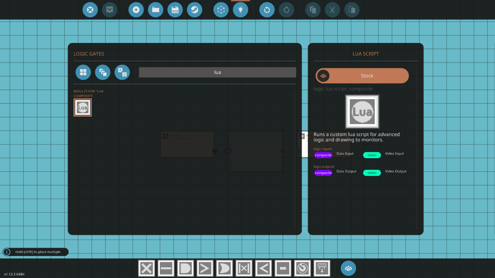Select the greater-than gate in hotbar
The image size is (495, 278).
click(205, 268)
